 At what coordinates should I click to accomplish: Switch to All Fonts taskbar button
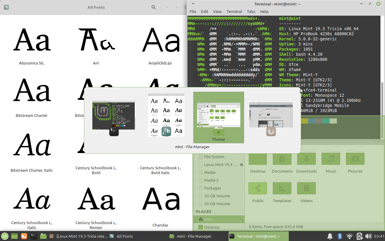138,236
